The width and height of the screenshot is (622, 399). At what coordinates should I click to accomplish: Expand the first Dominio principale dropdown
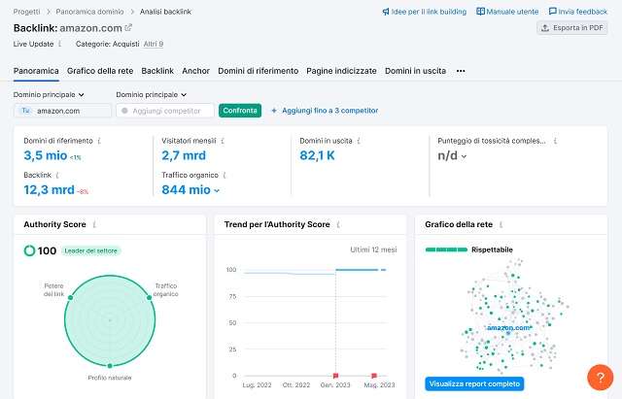(x=50, y=94)
